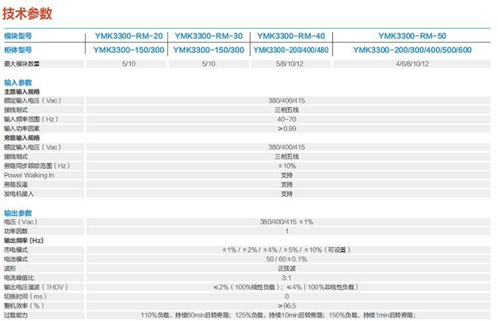Click 额定输入电压 label under 主路输入规格
498x321 pixels.
(33, 101)
